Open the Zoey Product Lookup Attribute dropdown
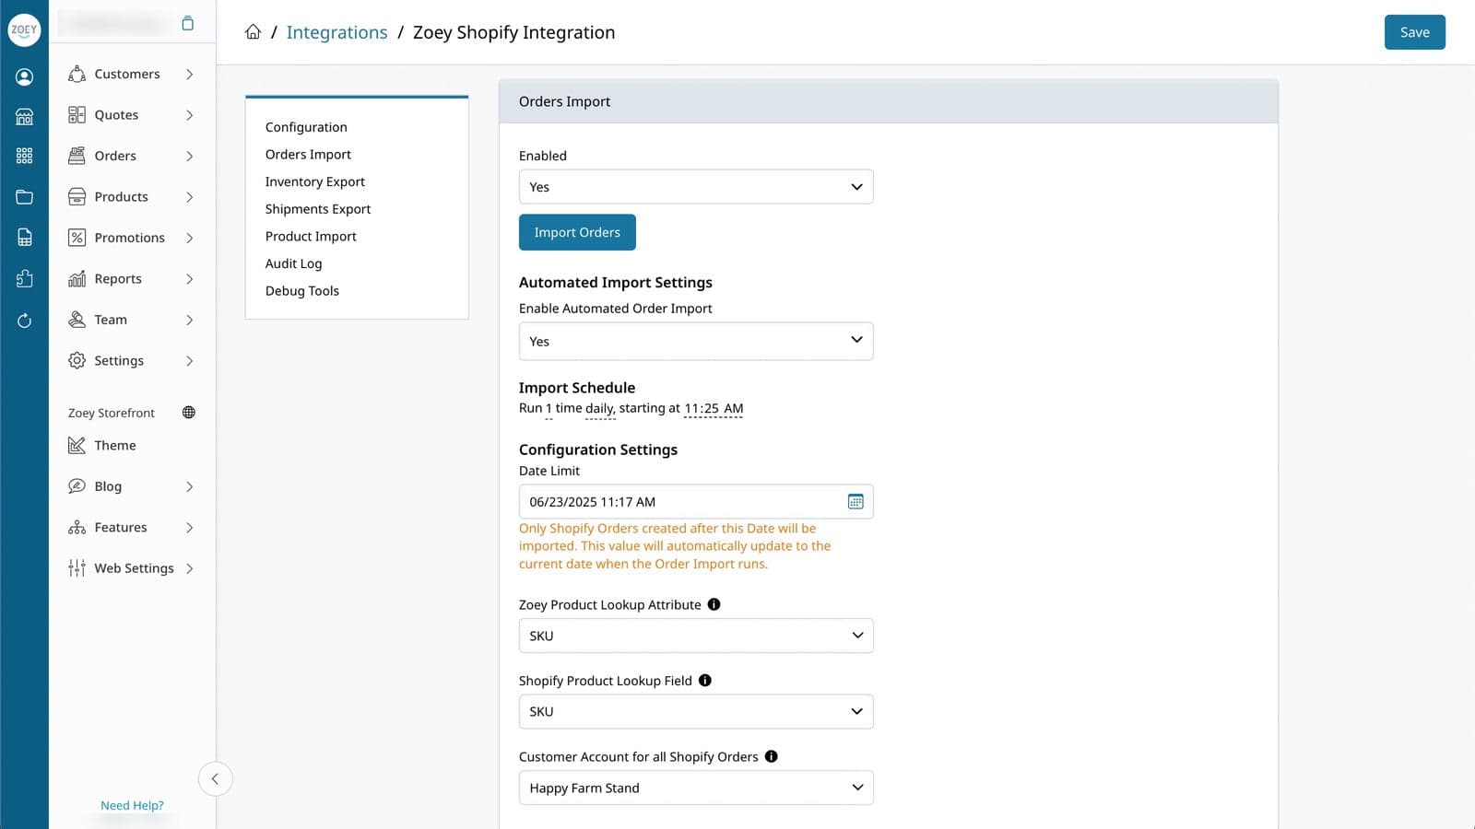The image size is (1475, 829). [x=696, y=636]
